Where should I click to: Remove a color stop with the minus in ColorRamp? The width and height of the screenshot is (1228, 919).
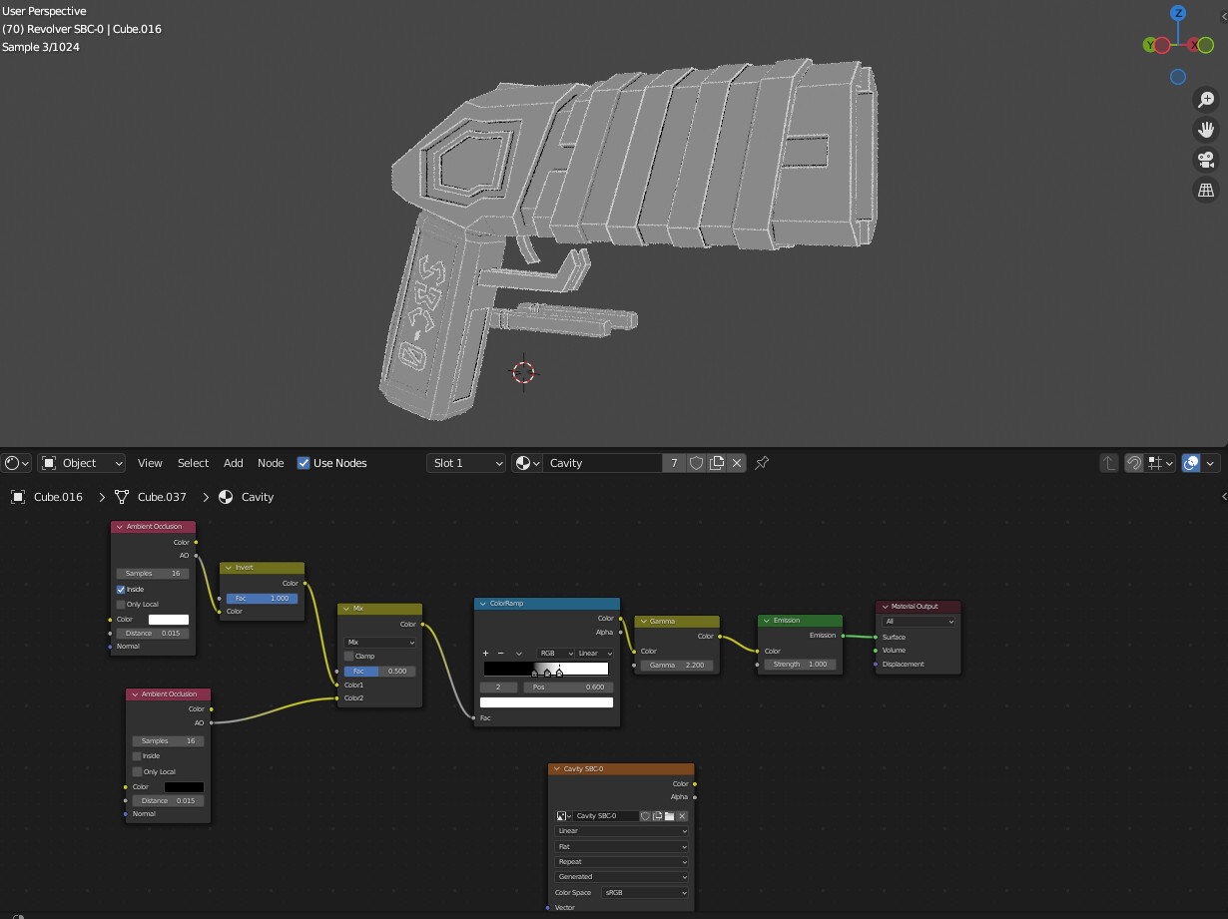tap(500, 653)
